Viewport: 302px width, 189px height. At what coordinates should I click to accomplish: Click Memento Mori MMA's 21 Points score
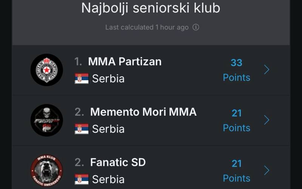pyautogui.click(x=237, y=120)
